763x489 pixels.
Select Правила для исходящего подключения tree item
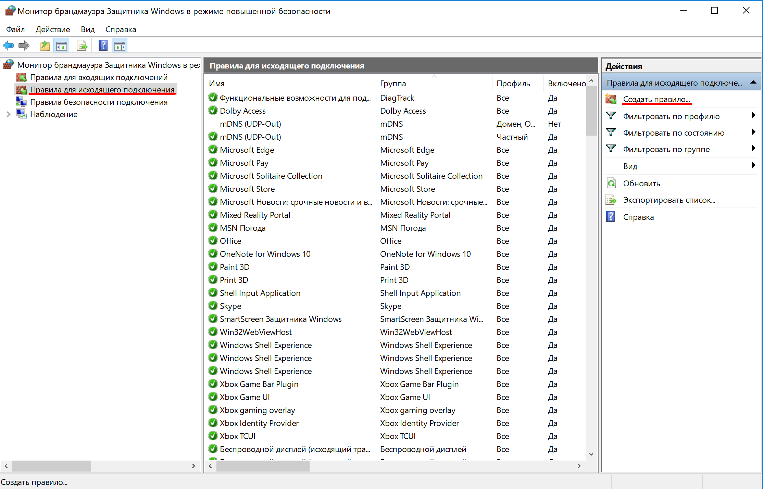[102, 90]
